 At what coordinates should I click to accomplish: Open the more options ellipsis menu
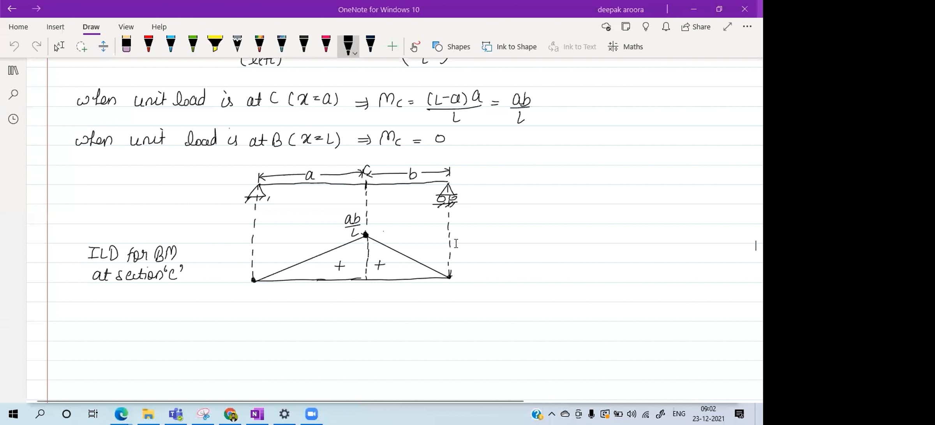[747, 27]
